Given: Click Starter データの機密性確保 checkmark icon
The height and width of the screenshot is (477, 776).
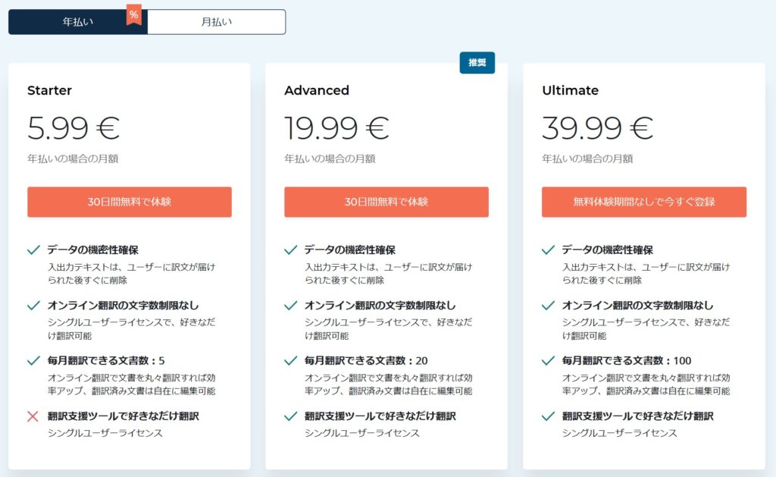Looking at the screenshot, I should pyautogui.click(x=33, y=249).
